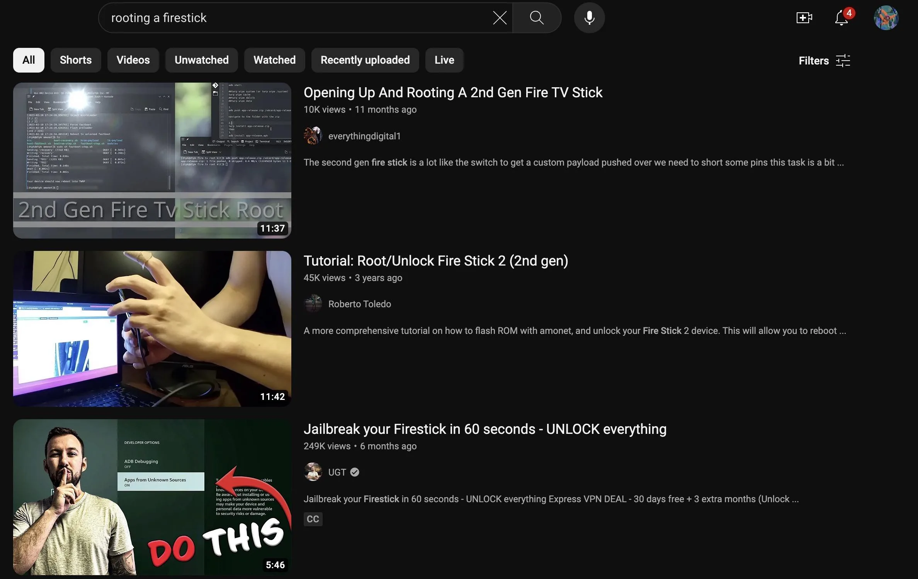Viewport: 918px width, 579px height.
Task: Open the Roberto Toledo channel avatar
Action: [x=313, y=304]
